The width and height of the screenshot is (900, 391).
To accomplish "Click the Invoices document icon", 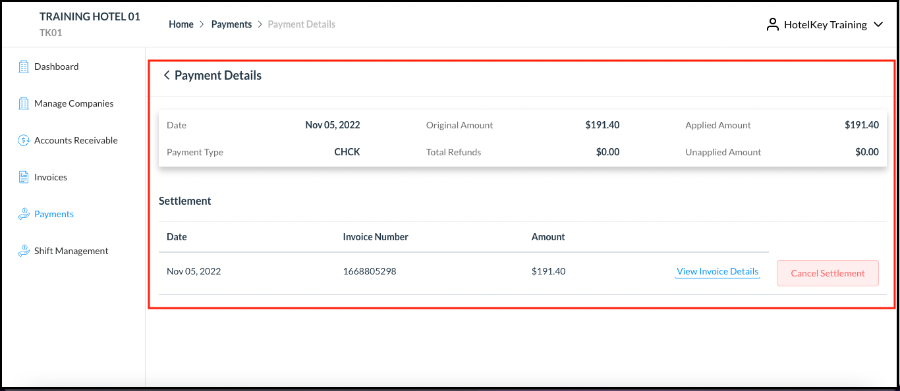I will coord(24,177).
